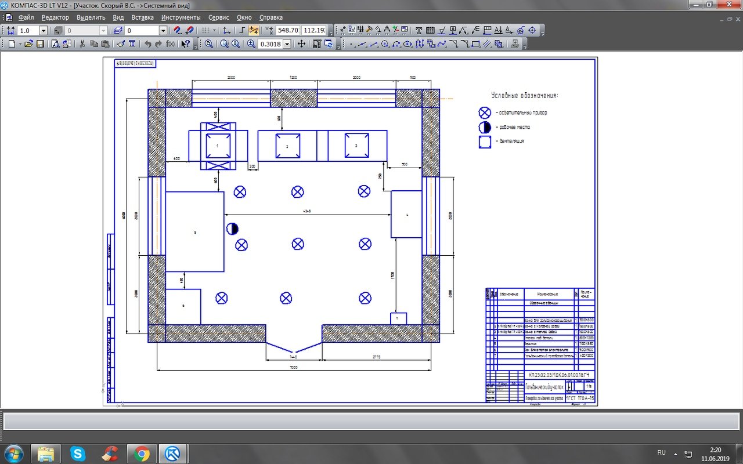The height and width of the screenshot is (464, 743).
Task: Insert text using the Text tool
Action: click(x=419, y=30)
